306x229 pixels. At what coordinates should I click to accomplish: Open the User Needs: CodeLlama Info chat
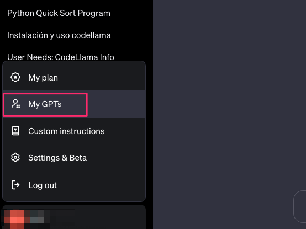pos(61,57)
